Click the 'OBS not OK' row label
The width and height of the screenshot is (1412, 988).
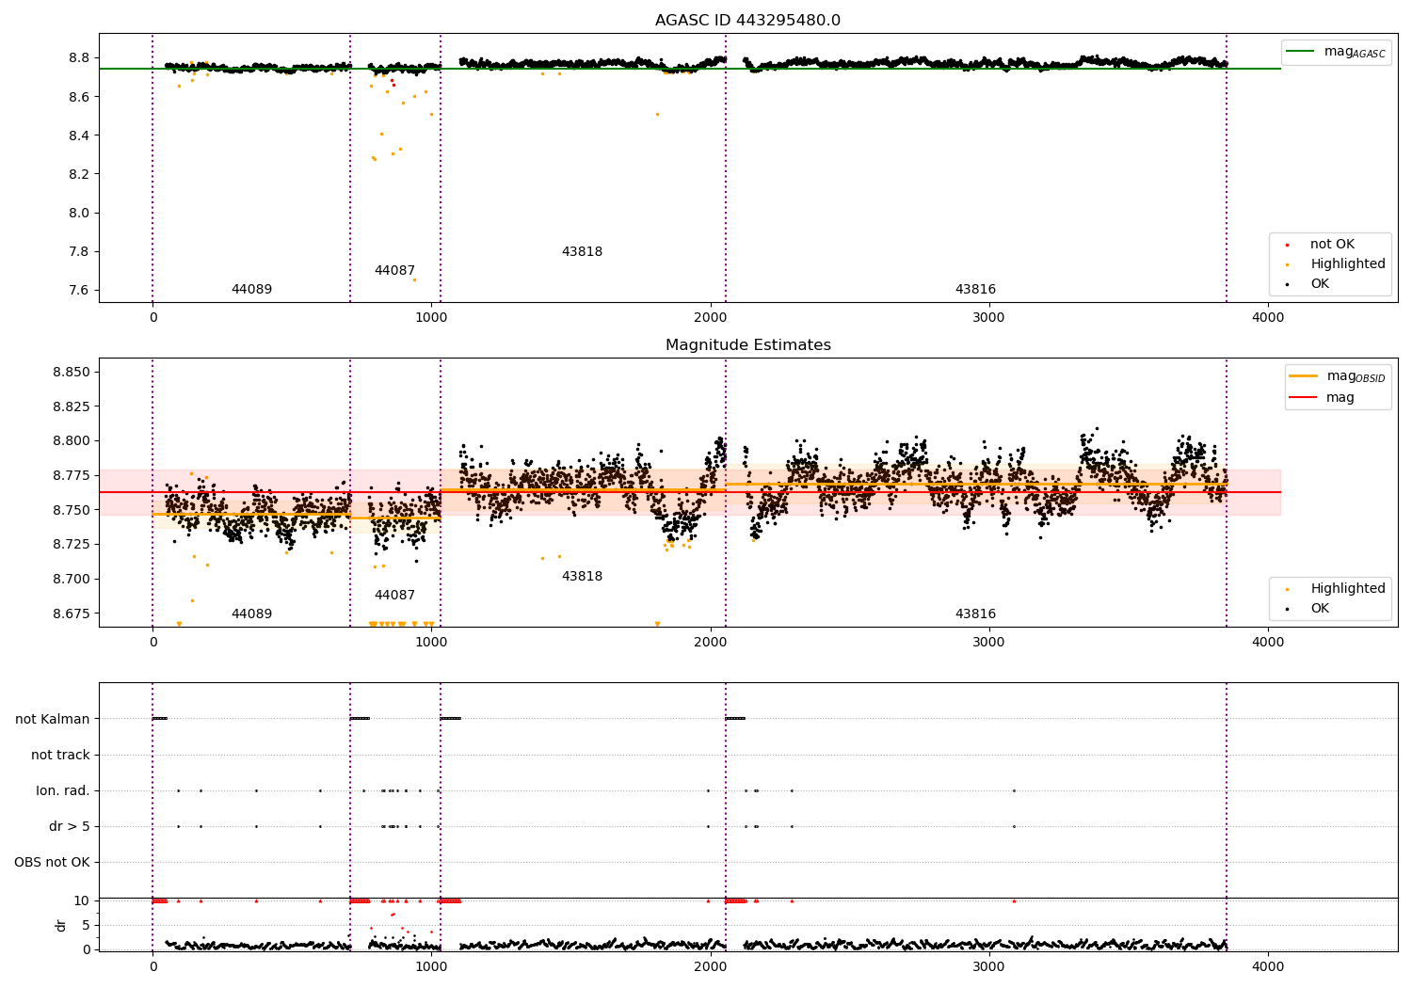pyautogui.click(x=52, y=863)
